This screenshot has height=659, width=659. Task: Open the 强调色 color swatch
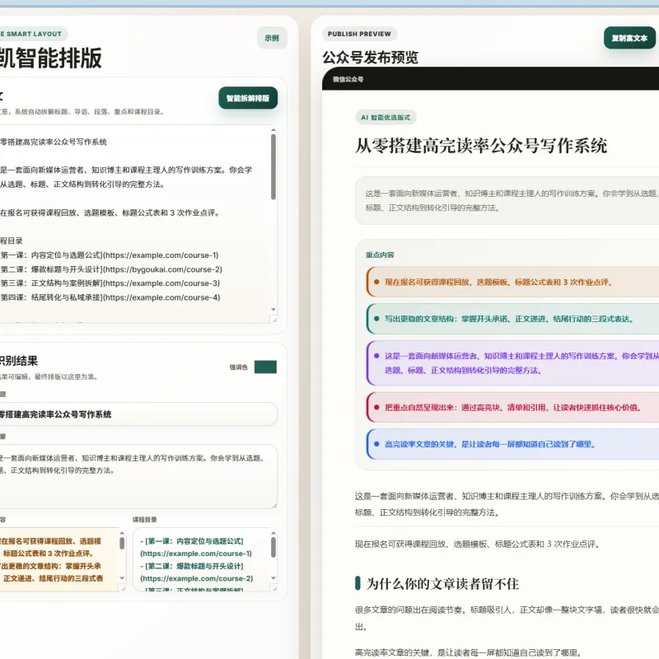pos(265,367)
